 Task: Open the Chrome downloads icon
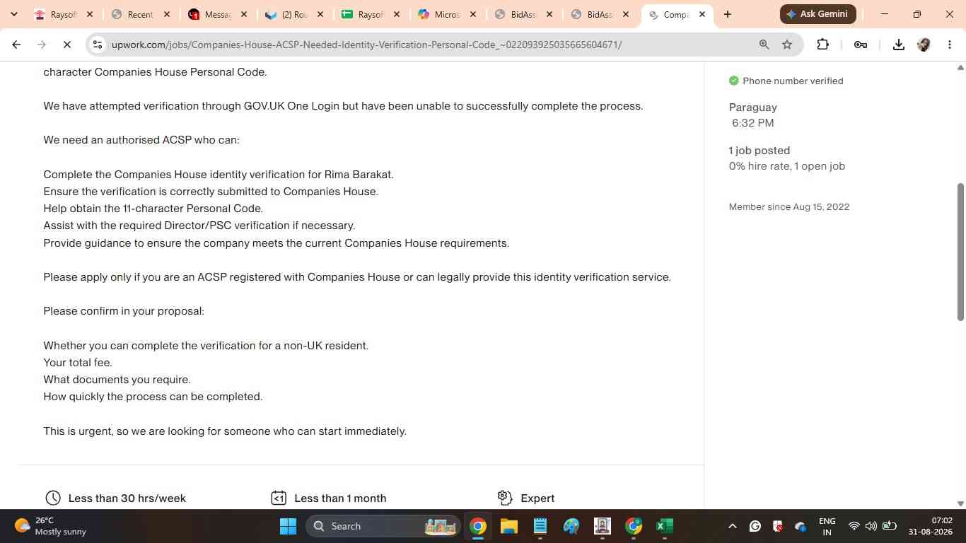click(x=898, y=45)
